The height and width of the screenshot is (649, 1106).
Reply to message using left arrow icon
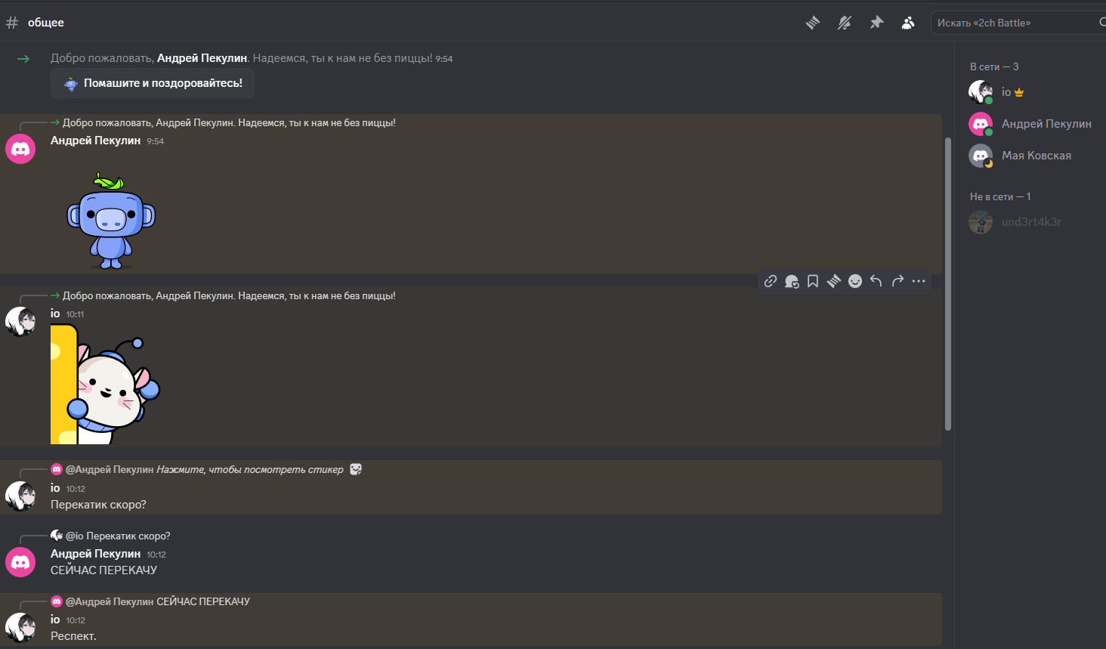(876, 281)
